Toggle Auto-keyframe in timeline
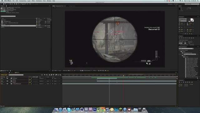Screen dimensions: 200x113 click(x=58, y=75)
